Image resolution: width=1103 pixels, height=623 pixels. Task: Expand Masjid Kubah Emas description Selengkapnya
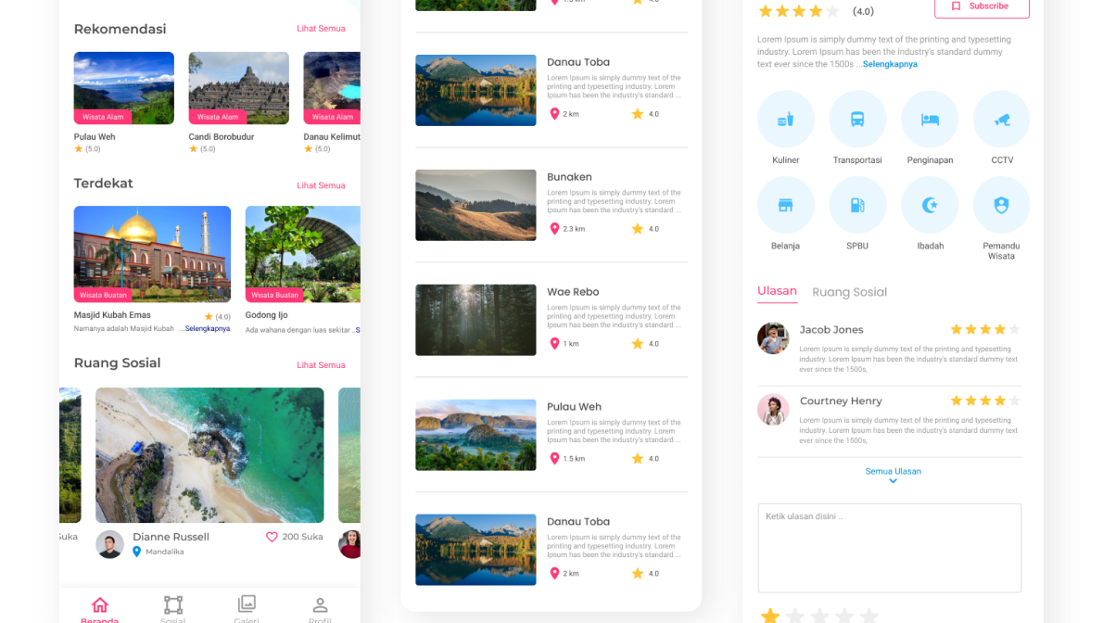tap(207, 328)
